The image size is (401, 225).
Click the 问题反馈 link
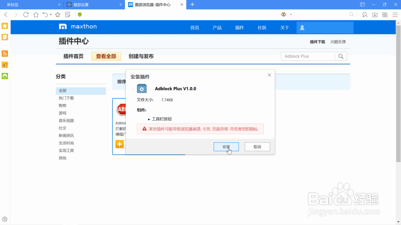[338, 42]
